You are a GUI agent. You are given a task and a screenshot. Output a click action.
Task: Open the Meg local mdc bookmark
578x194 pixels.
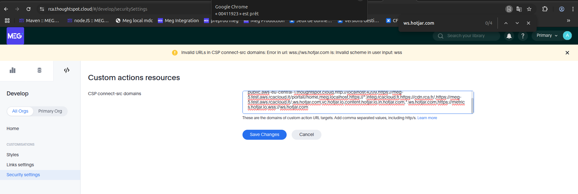pyautogui.click(x=134, y=21)
